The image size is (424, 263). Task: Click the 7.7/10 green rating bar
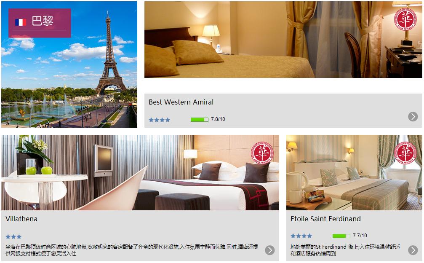(x=341, y=236)
